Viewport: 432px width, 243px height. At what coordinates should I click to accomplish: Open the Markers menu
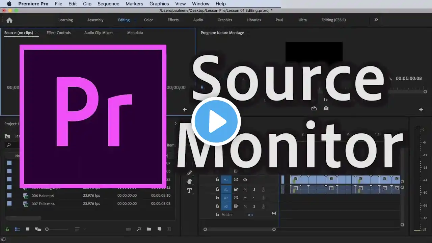pos(134,4)
